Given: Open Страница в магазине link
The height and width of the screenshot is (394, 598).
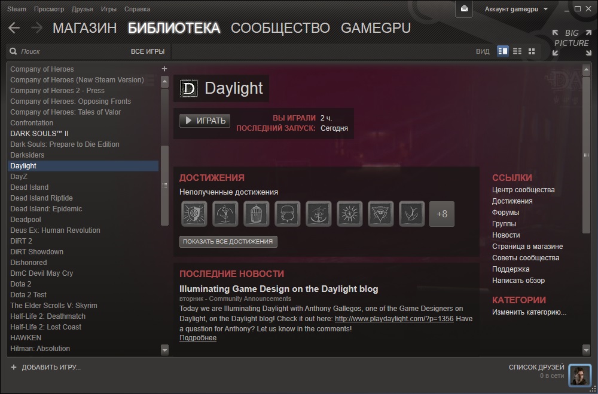Looking at the screenshot, I should 527,247.
